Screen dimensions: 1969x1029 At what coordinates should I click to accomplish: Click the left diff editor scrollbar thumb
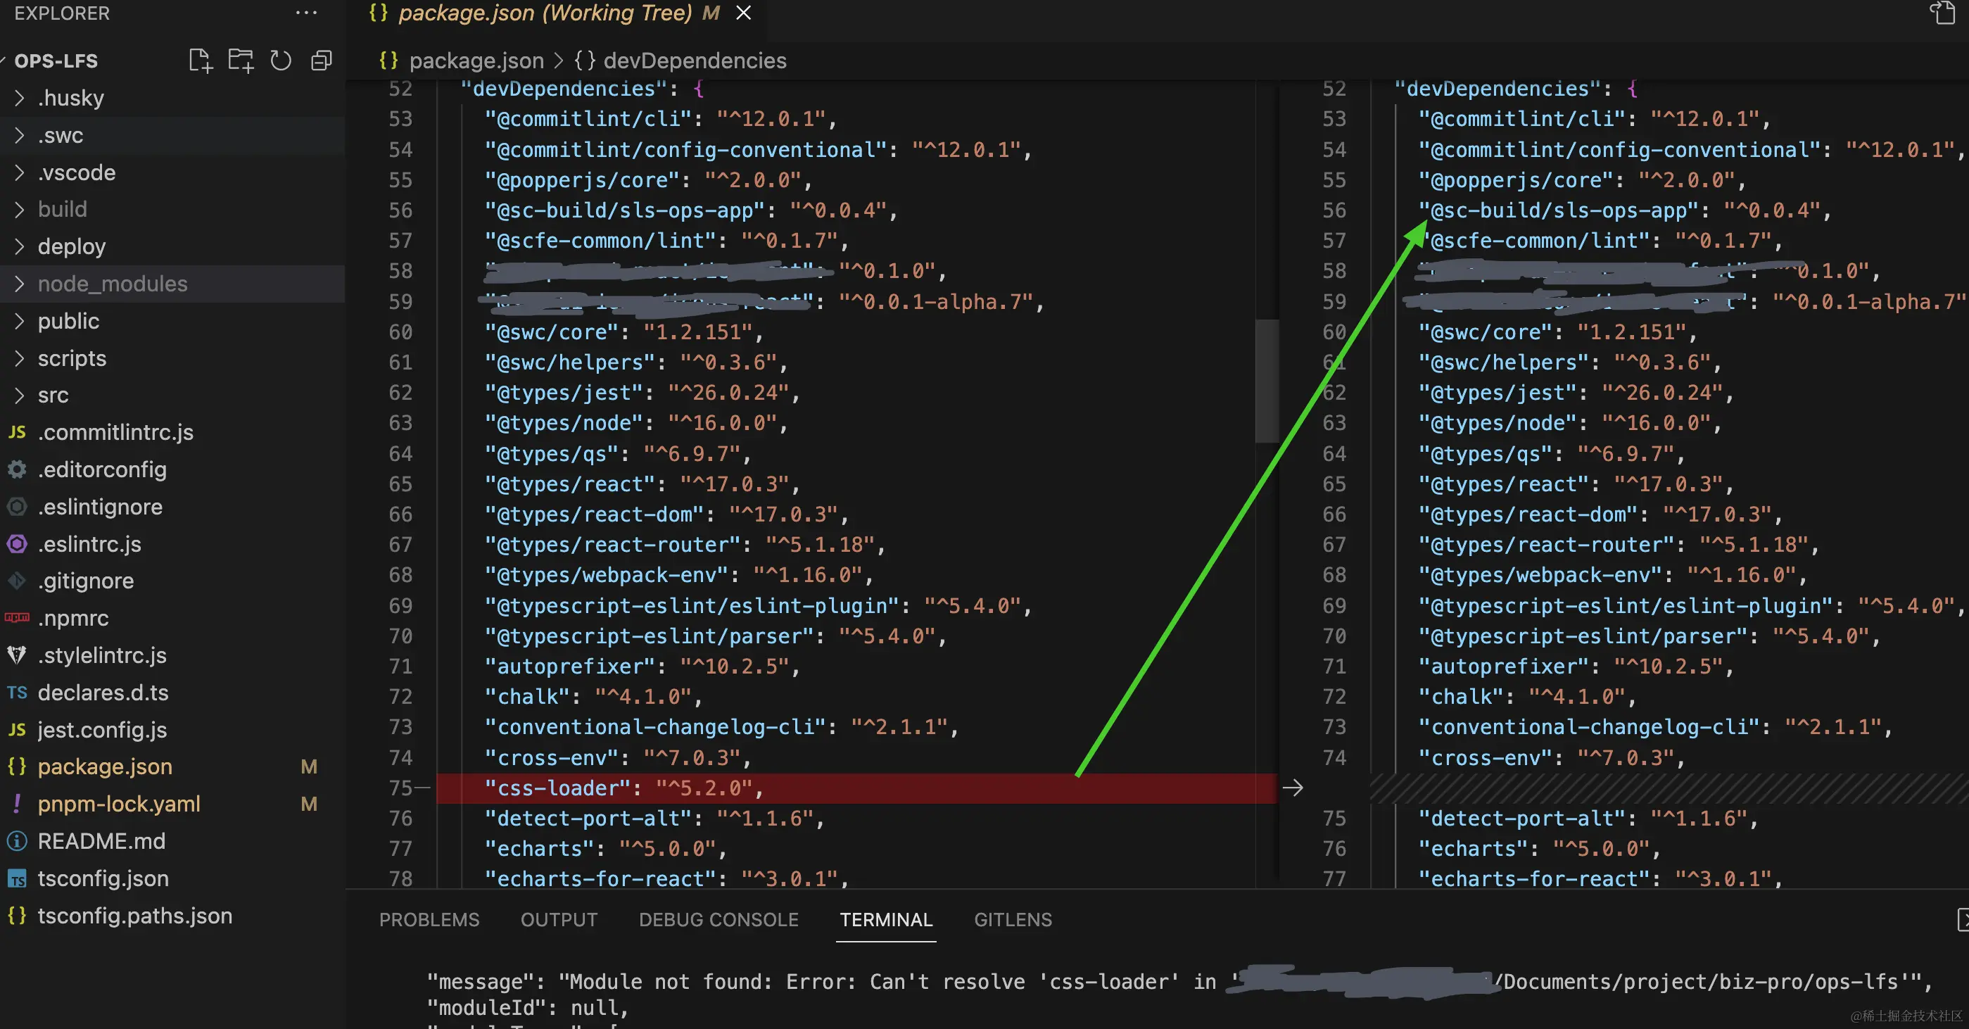(x=1267, y=380)
